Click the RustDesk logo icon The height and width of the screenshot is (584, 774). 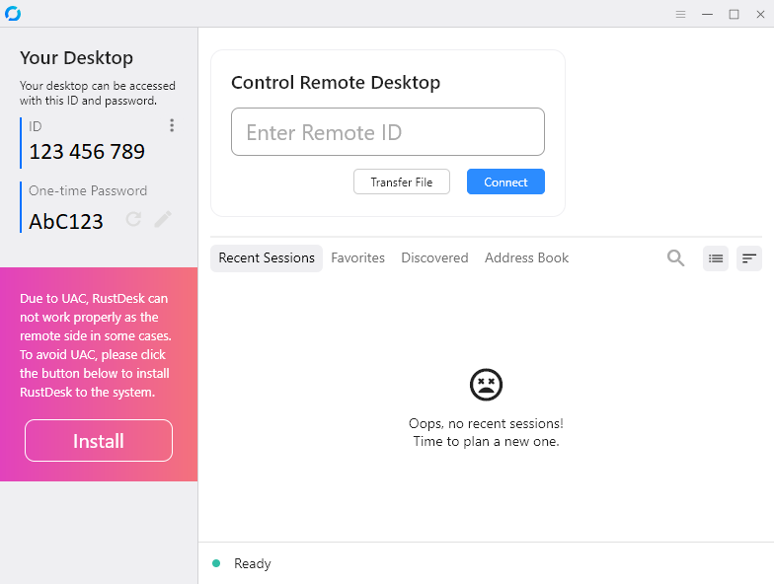(13, 14)
